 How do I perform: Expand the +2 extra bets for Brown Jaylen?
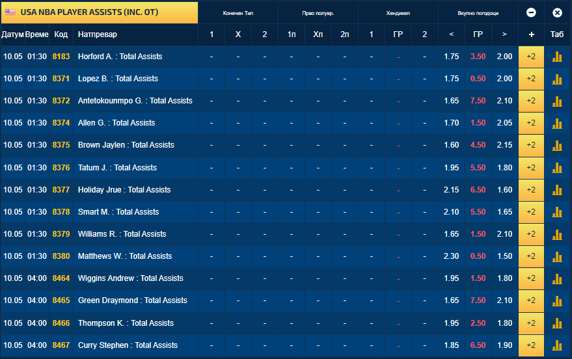point(531,145)
